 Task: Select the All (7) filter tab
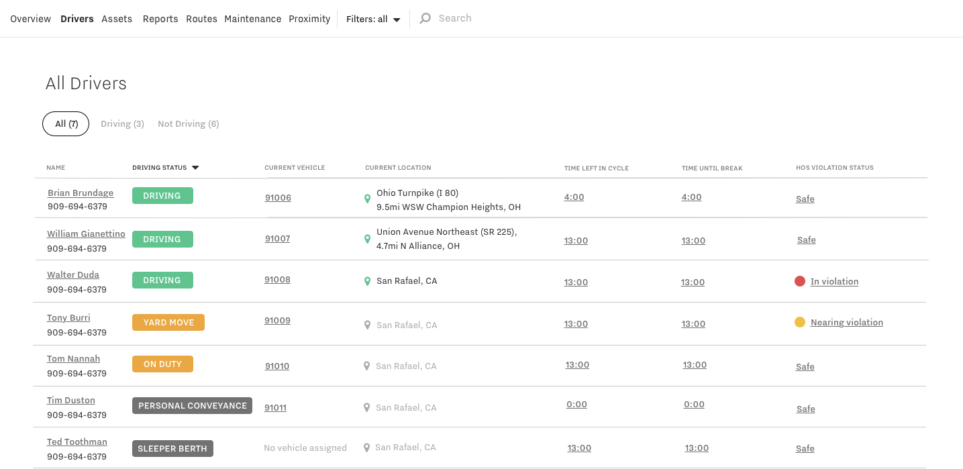[66, 123]
